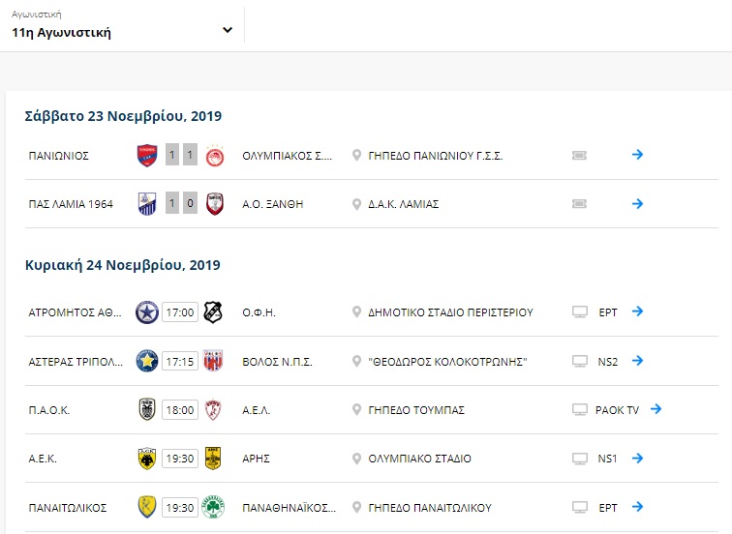This screenshot has height=534, width=732.
Task: Click the ticket icon in the ΠΑΝΙΩΝΙΟΣ row
Action: tap(579, 156)
